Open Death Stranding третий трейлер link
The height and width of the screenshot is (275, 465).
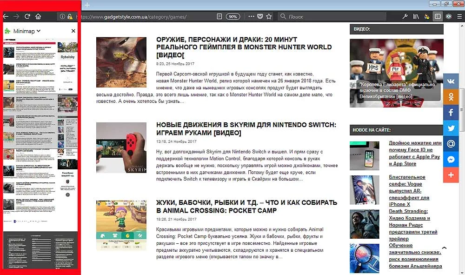pyautogui.click(x=413, y=225)
